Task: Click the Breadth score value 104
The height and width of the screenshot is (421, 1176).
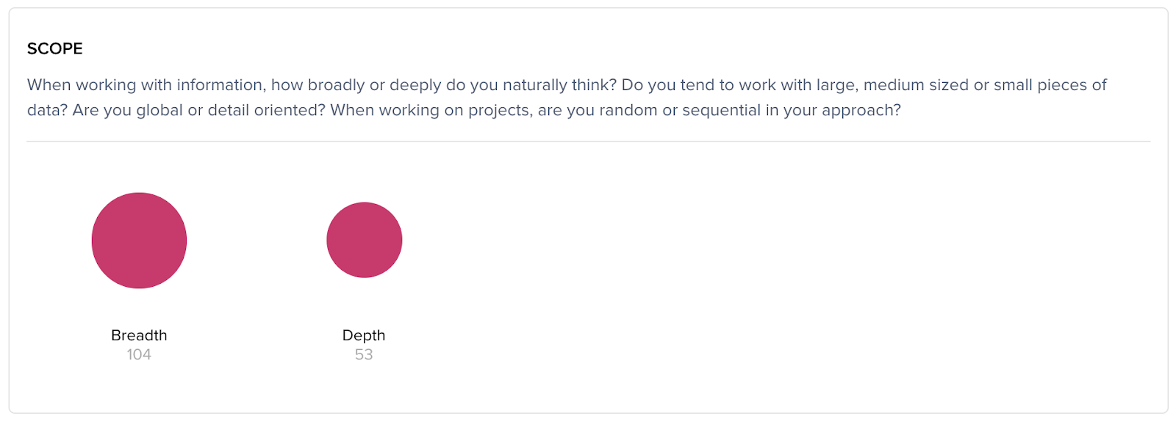Action: pos(139,355)
